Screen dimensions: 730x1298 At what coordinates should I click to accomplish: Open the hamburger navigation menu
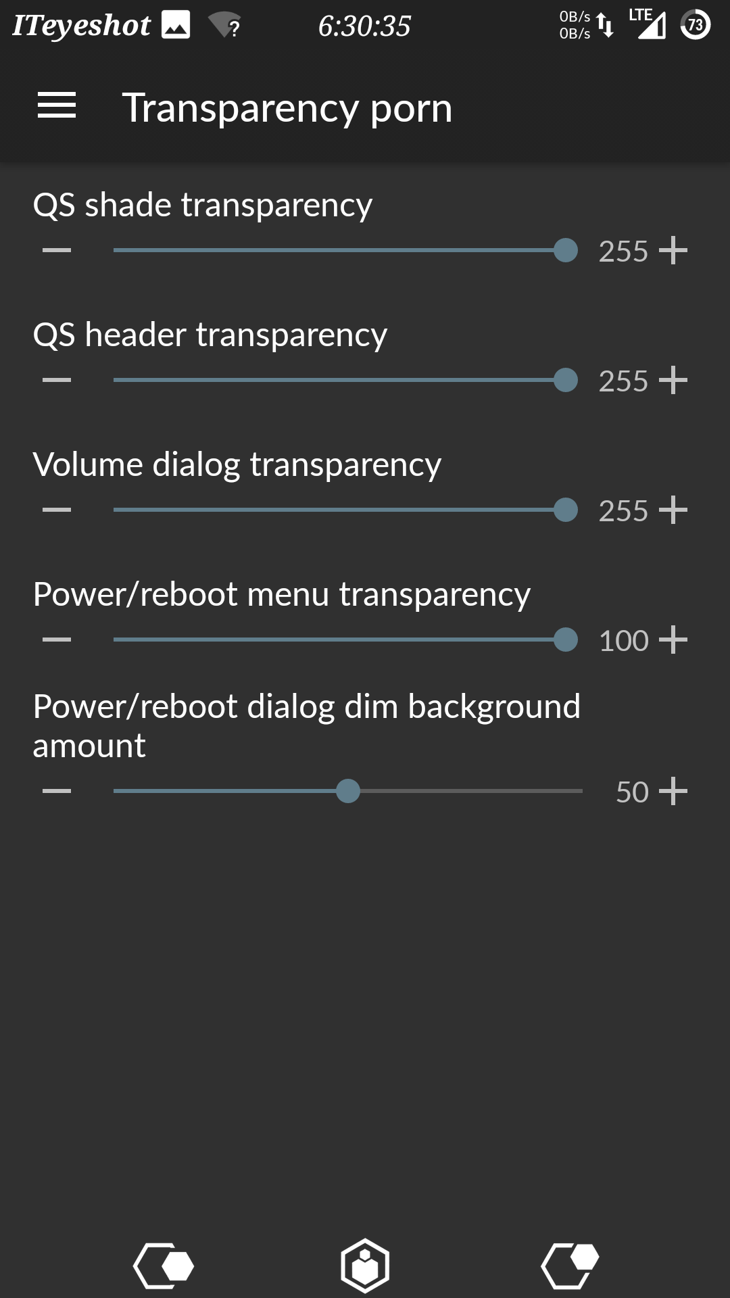(x=57, y=106)
